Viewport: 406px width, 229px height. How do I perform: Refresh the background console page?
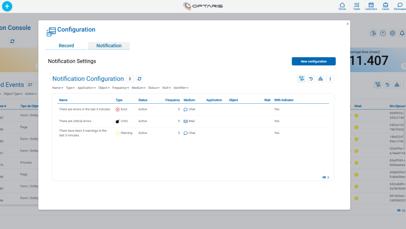pos(12,41)
